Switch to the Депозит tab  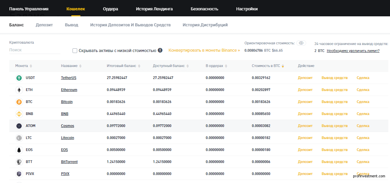tap(44, 25)
